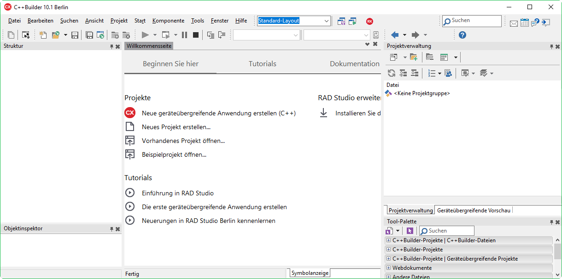Image resolution: width=562 pixels, height=279 pixels.
Task: Open the Standard-Layout combo box dropdown
Action: pos(327,21)
